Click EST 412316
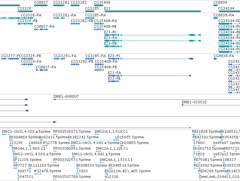 pyautogui.click(x=105, y=180)
